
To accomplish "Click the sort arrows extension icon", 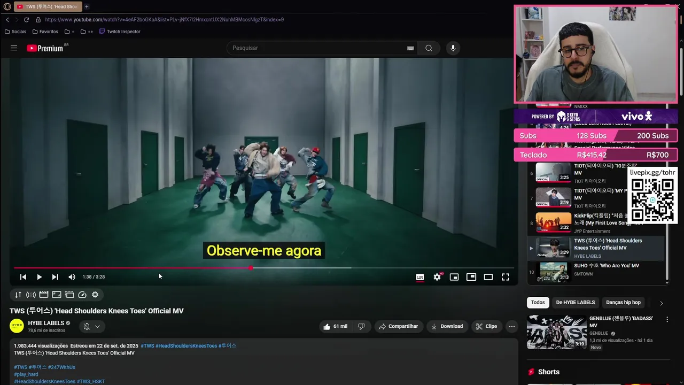I will [x=18, y=295].
